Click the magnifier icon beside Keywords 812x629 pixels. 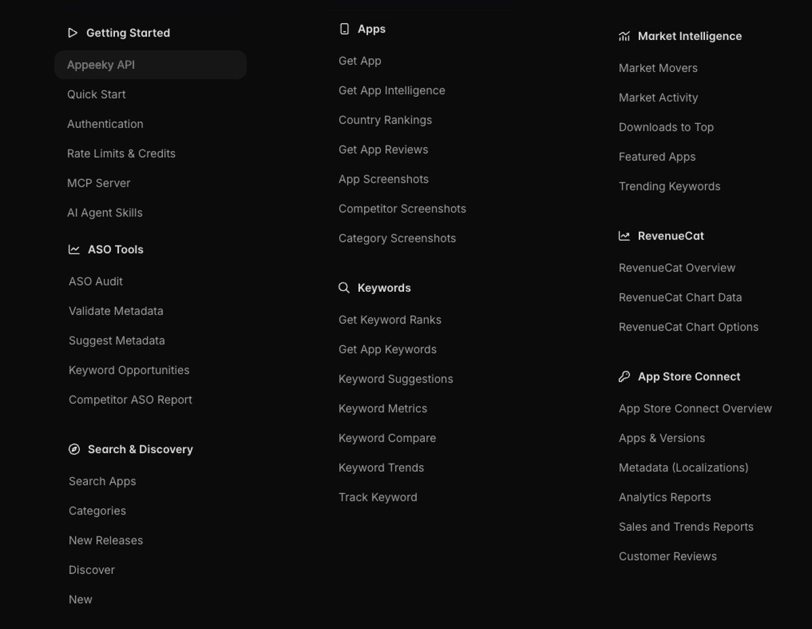point(344,288)
